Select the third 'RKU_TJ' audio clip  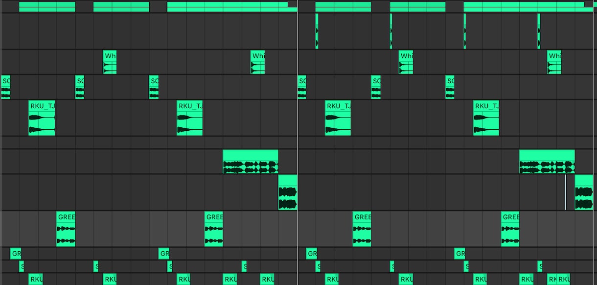[x=338, y=118]
